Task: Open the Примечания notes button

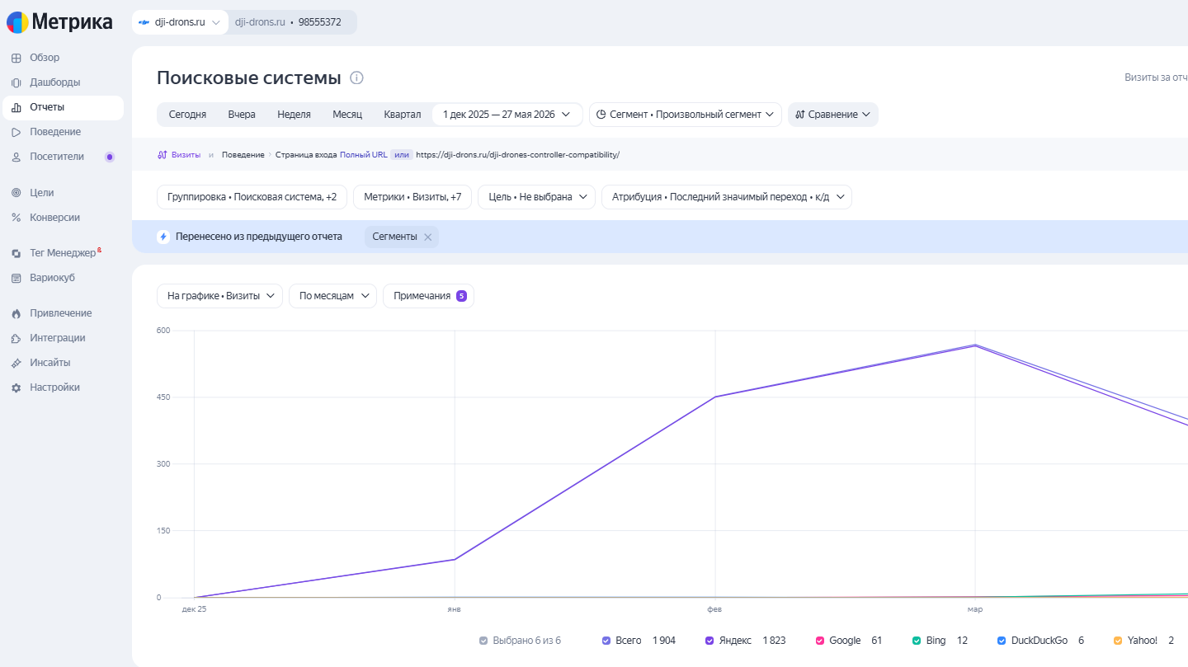Action: click(428, 296)
